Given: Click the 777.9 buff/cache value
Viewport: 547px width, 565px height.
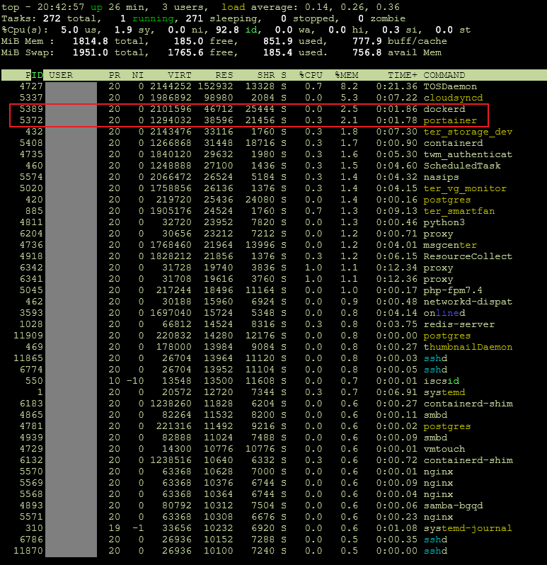Looking at the screenshot, I should tap(367, 41).
